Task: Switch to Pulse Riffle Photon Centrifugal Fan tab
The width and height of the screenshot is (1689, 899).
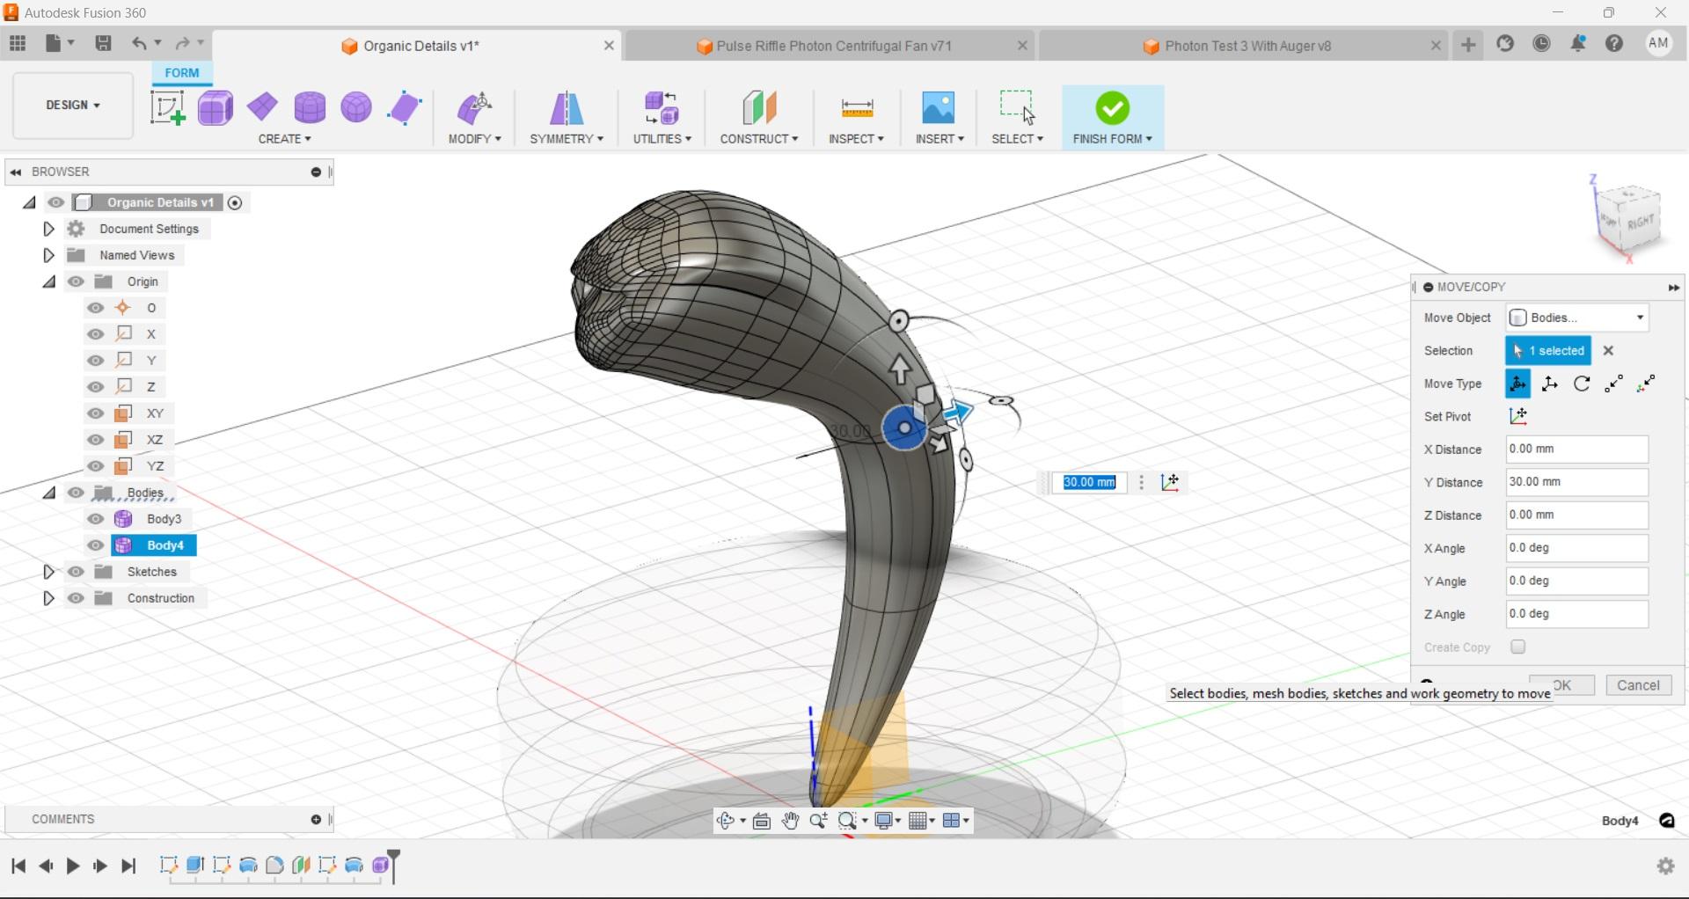Action: (x=833, y=46)
